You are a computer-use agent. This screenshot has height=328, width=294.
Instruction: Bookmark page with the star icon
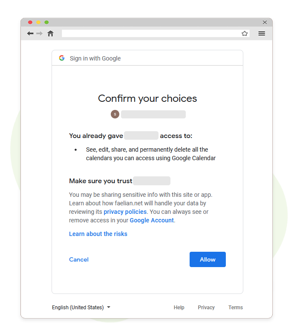coord(245,34)
